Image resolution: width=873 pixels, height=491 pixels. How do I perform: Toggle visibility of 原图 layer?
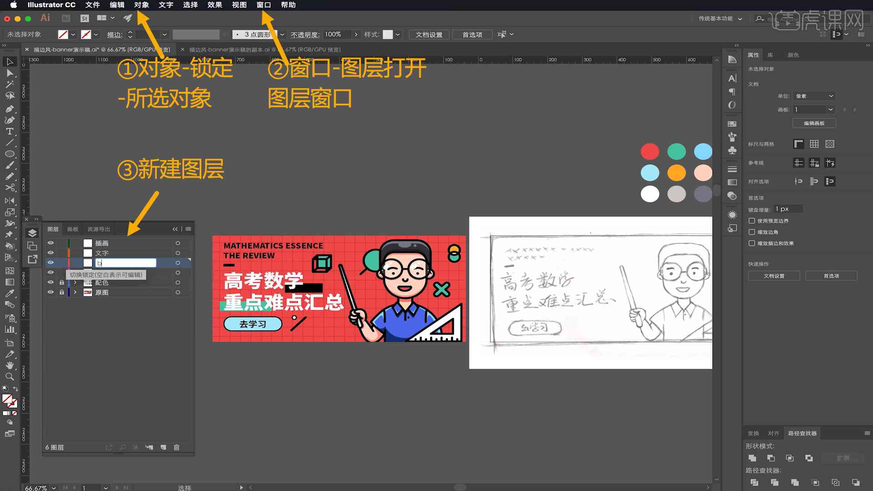coord(51,292)
